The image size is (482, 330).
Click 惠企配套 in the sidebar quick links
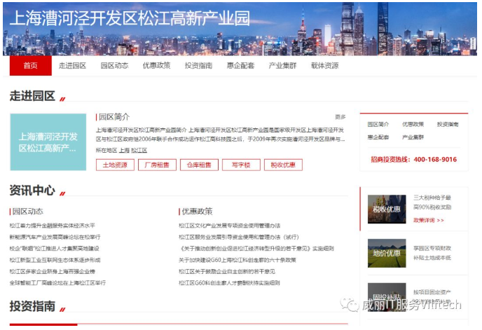(378, 137)
